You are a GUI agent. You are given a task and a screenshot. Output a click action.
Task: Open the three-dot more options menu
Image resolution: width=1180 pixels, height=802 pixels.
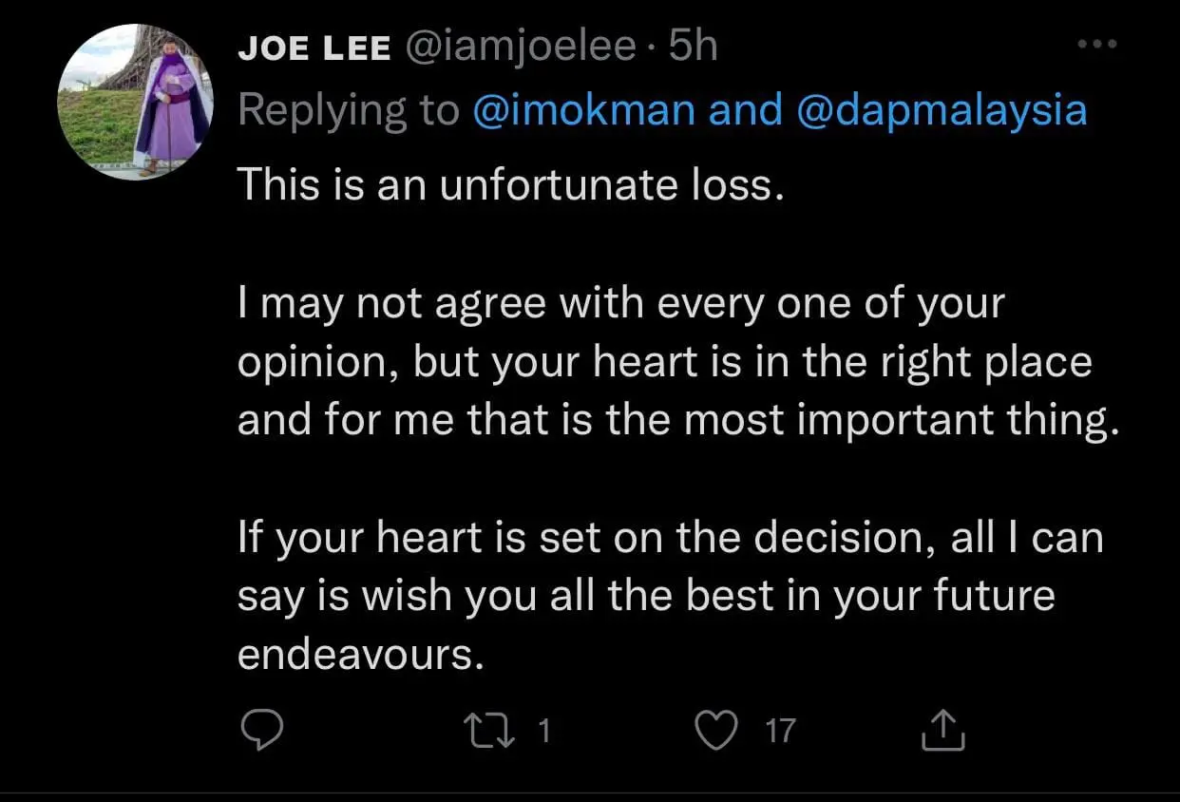click(1099, 45)
